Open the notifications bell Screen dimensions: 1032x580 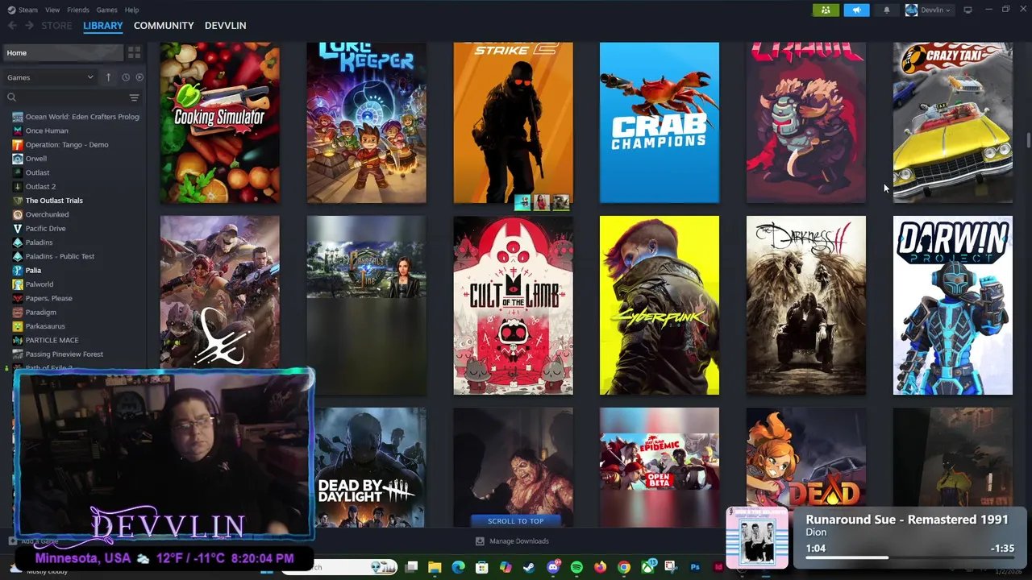click(887, 10)
